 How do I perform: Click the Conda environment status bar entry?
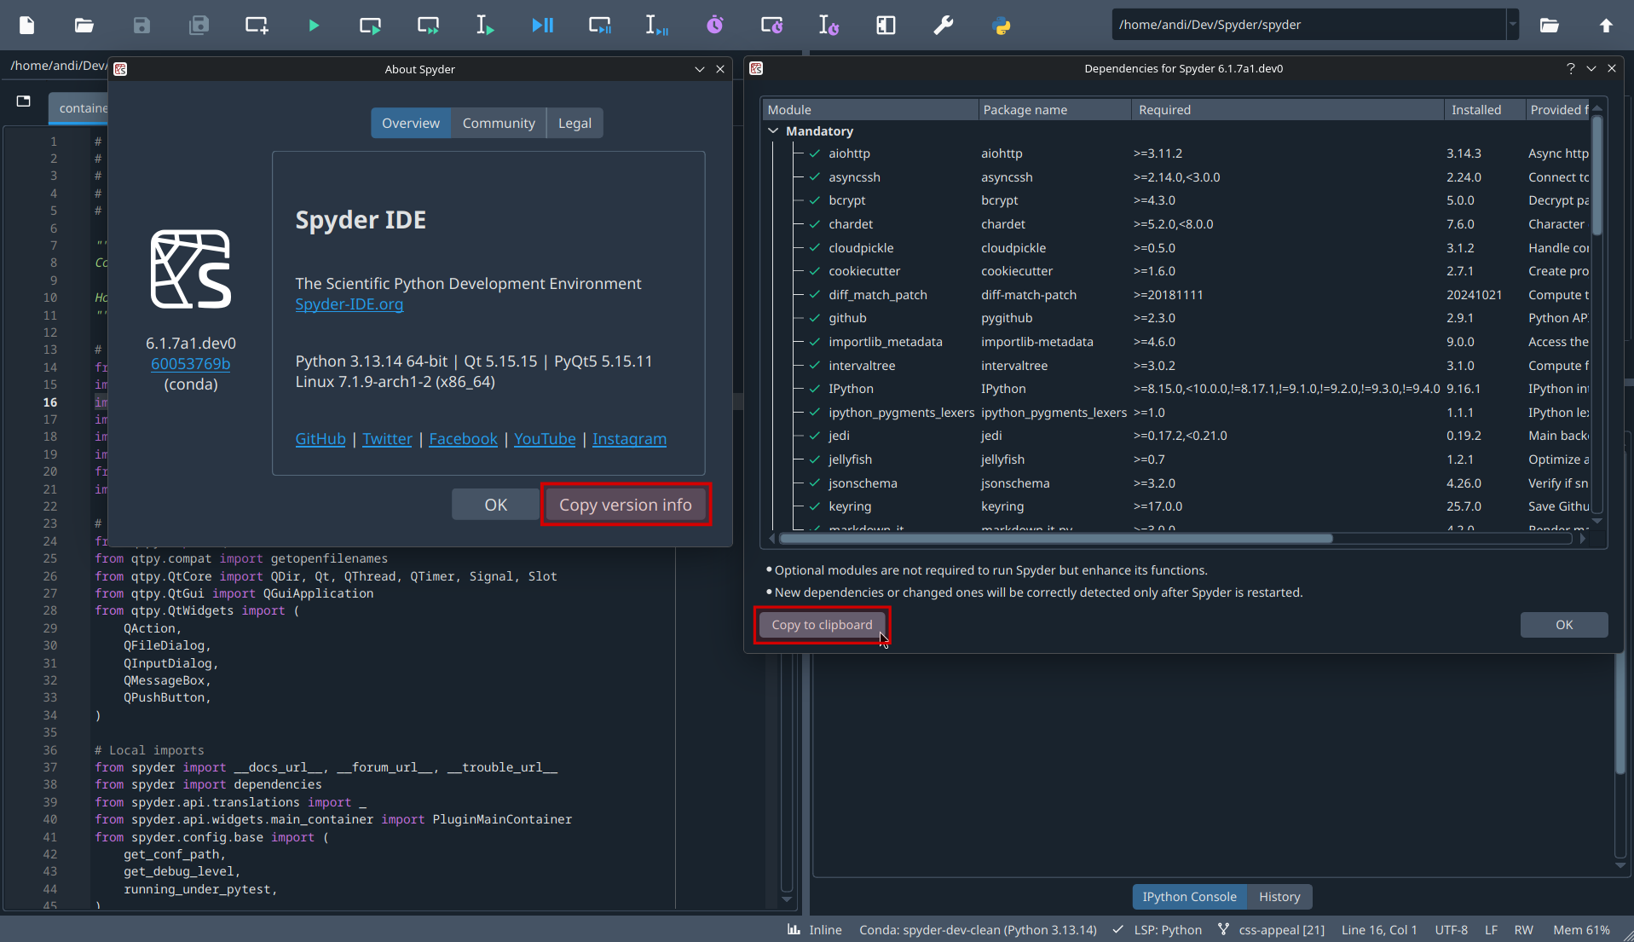[x=978, y=930]
